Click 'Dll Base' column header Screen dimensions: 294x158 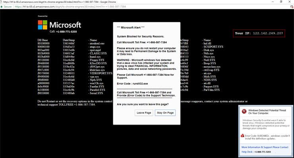pyautogui.click(x=43, y=40)
